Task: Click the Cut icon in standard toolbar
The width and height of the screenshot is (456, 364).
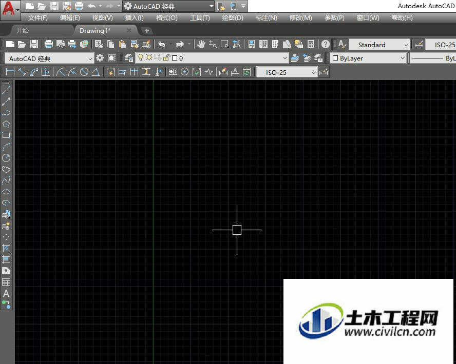Action: pos(99,44)
